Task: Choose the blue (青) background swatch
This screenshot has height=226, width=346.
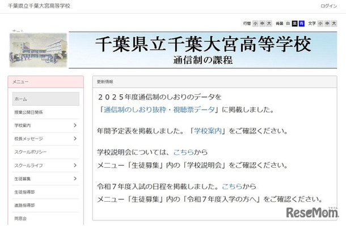Action: click(x=302, y=24)
